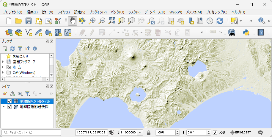Image resolution: width=272 pixels, height=137 pixels.
Task: Toggle visibility of 地理院陰影起伏図 layer
Action: pos(10,107)
